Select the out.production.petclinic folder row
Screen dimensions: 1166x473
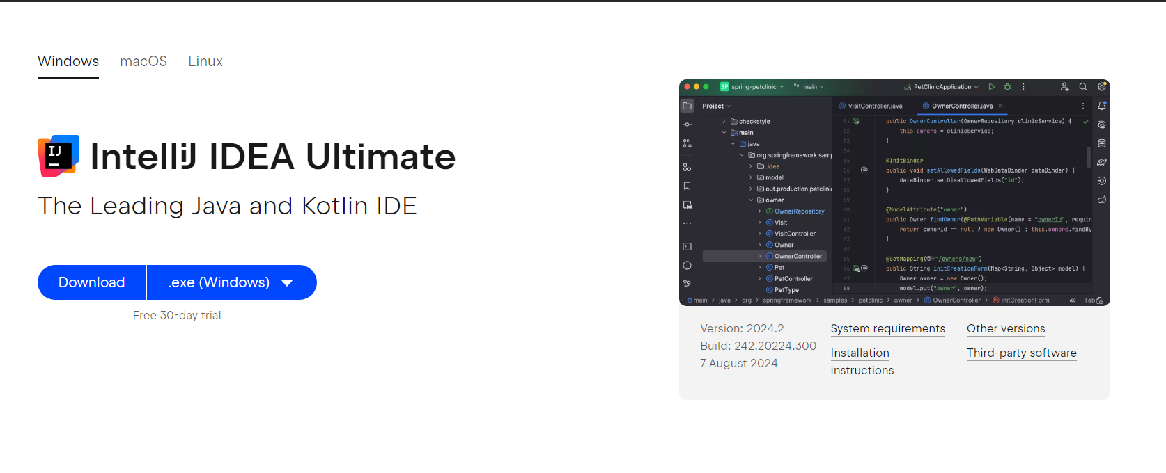click(x=794, y=189)
